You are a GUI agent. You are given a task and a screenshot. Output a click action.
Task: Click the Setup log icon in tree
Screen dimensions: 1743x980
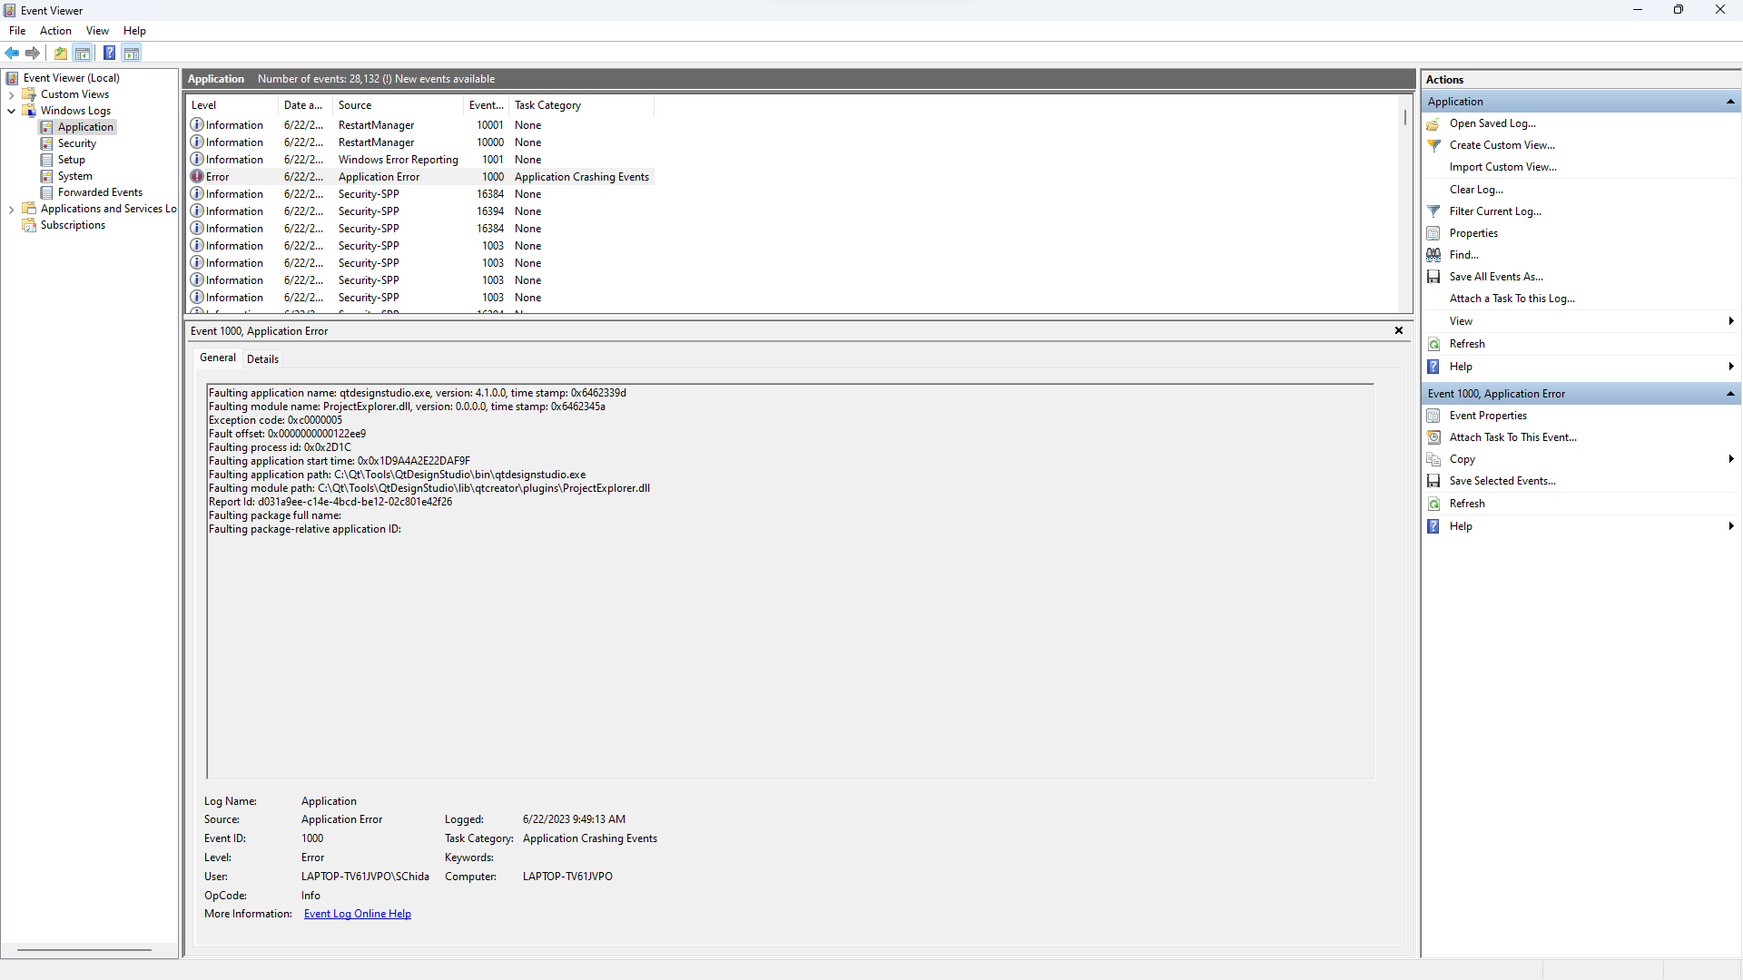pos(46,160)
